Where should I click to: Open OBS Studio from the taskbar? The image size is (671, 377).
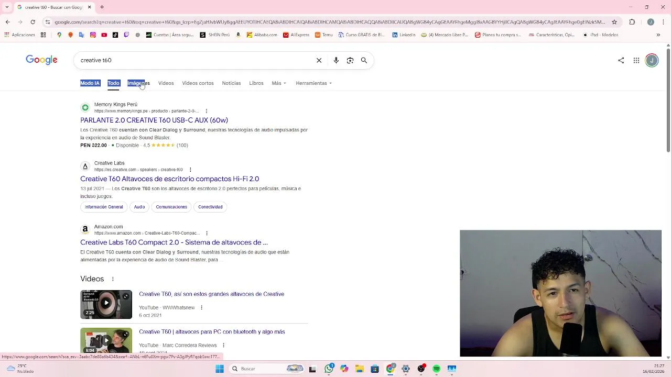click(421, 369)
